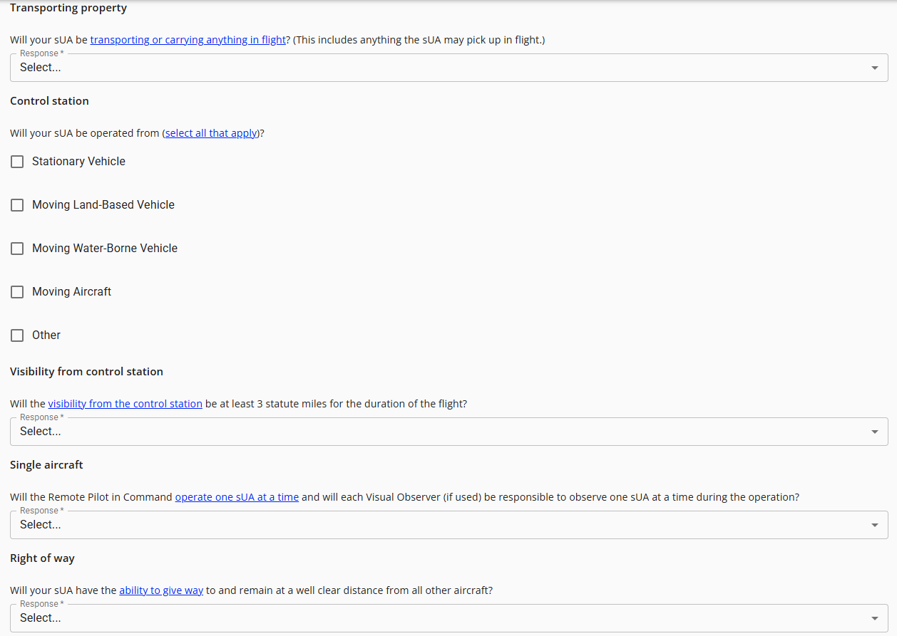Screen dimensions: 897x636
Task: Open the transporting property Response dropdown
Action: [448, 67]
